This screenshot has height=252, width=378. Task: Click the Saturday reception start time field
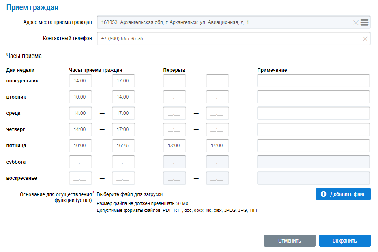(x=80, y=162)
